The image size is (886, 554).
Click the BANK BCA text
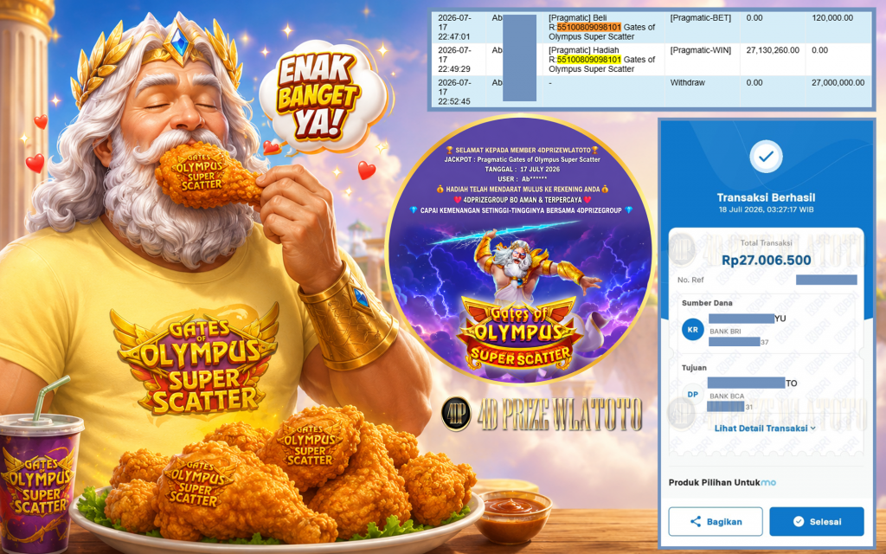coord(727,396)
